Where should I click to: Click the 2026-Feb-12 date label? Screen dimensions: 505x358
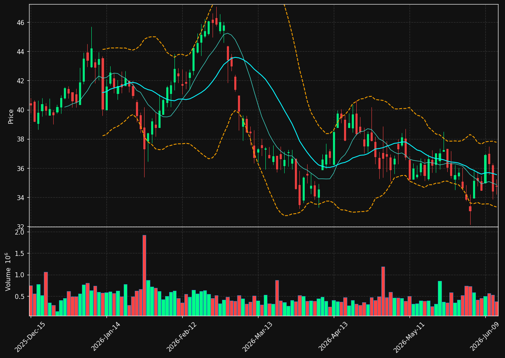coord(182,337)
